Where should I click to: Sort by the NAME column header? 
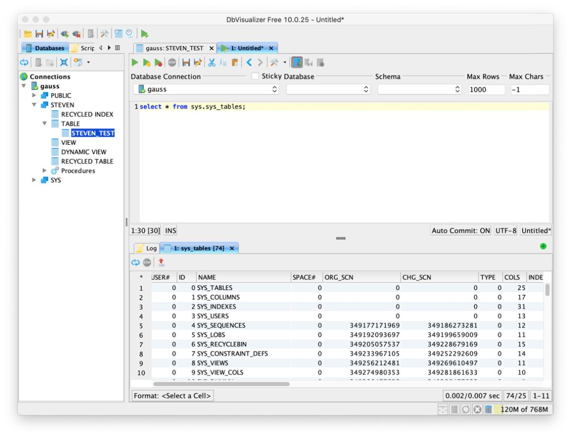(x=244, y=277)
